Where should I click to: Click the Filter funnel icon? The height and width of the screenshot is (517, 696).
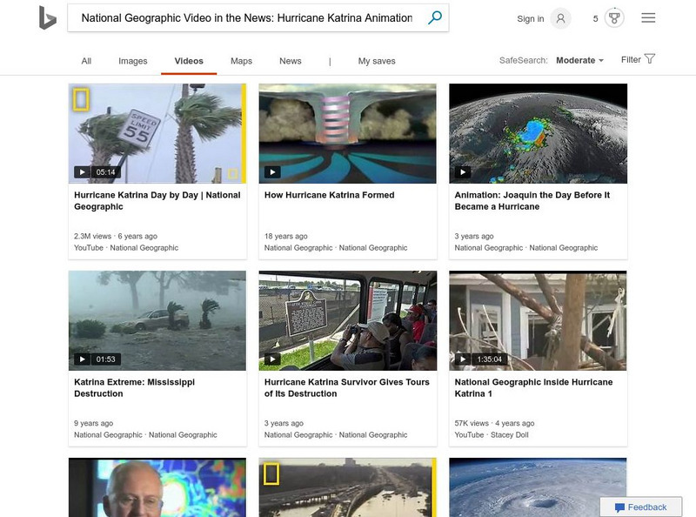click(x=649, y=58)
